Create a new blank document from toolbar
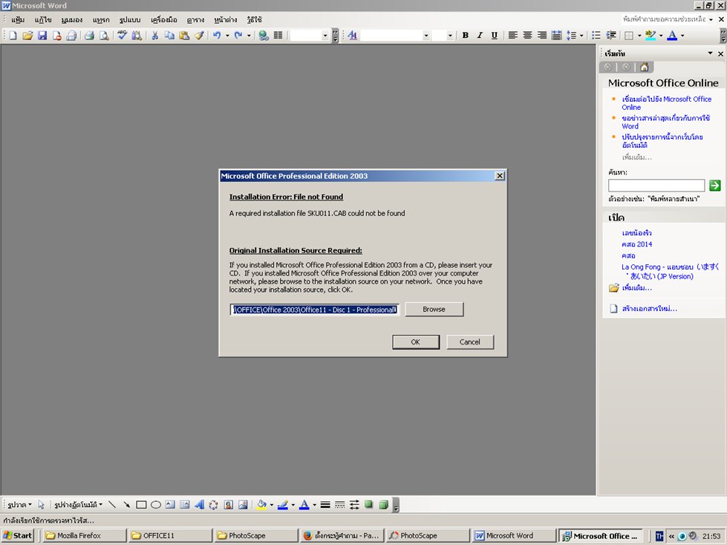 (13, 35)
